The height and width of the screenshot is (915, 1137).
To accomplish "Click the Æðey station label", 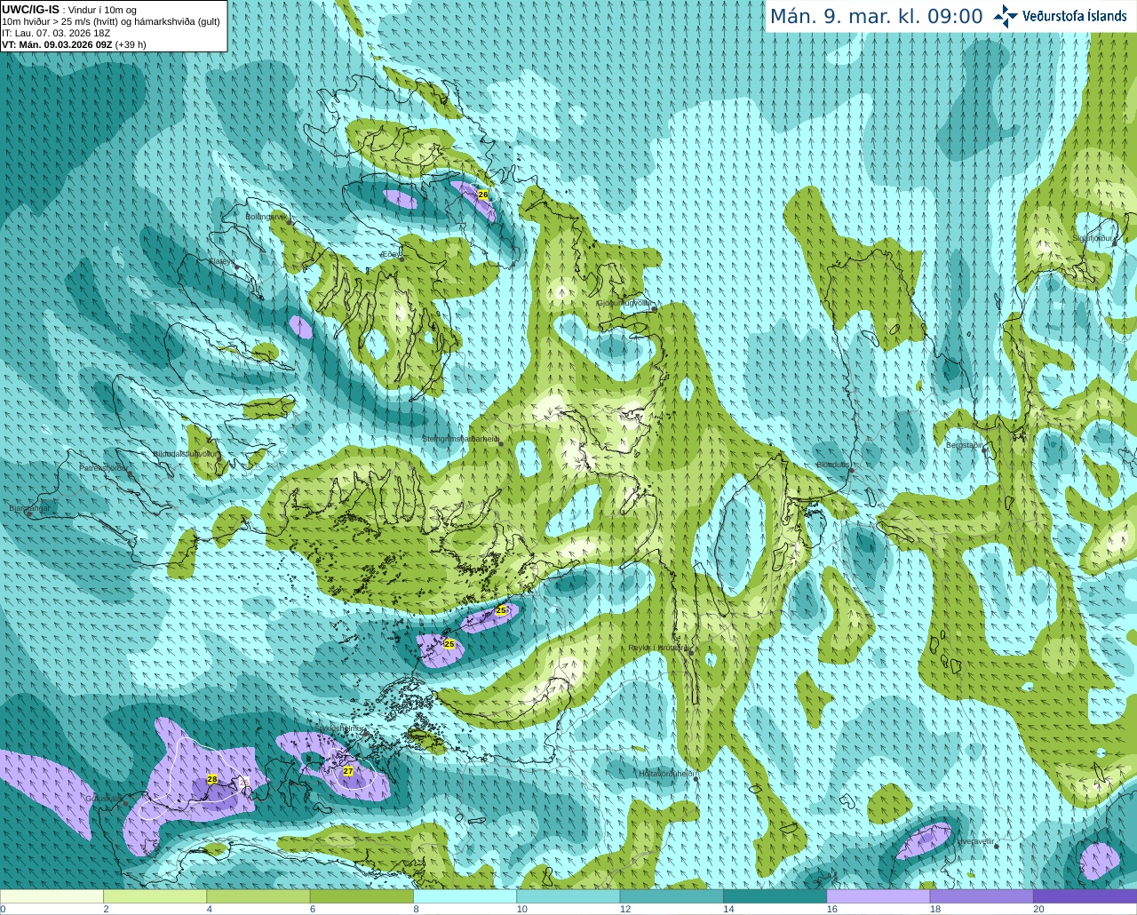I will click(390, 254).
